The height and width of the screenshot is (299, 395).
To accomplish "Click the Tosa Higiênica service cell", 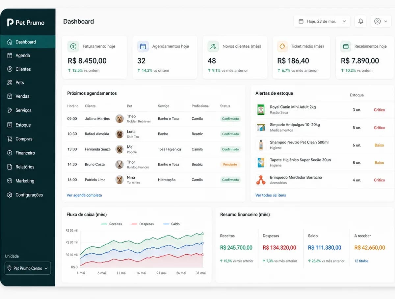I will point(169,149).
